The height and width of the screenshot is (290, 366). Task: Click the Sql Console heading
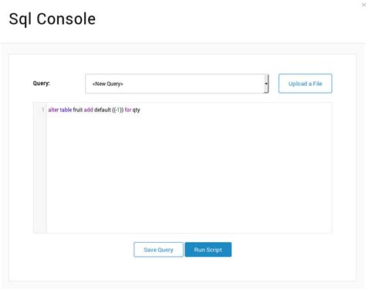click(x=53, y=19)
